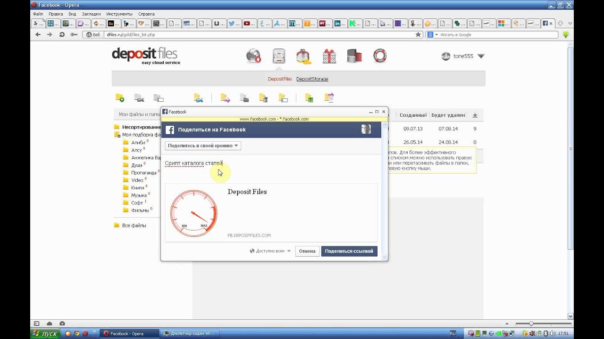Click the page reload button
The width and height of the screenshot is (604, 339).
coord(62,34)
